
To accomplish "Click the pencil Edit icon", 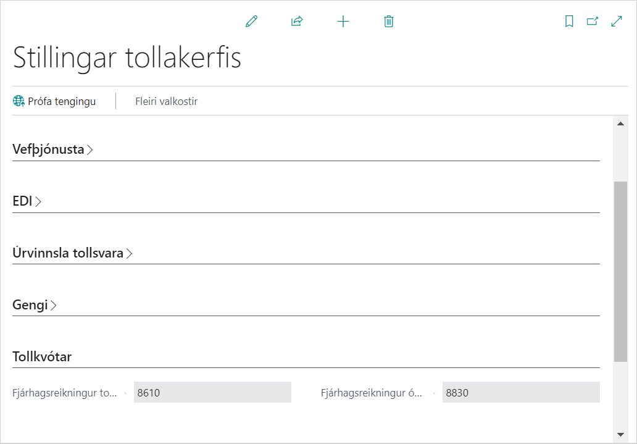I will pyautogui.click(x=251, y=22).
